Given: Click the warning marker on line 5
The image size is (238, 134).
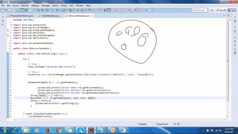Looking at the screenshot, I should [8, 30].
